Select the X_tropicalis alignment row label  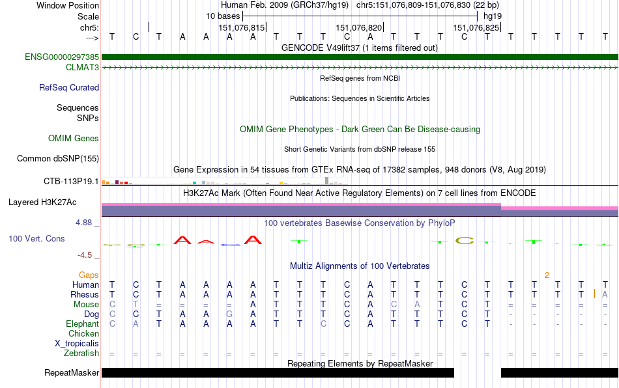click(x=77, y=344)
